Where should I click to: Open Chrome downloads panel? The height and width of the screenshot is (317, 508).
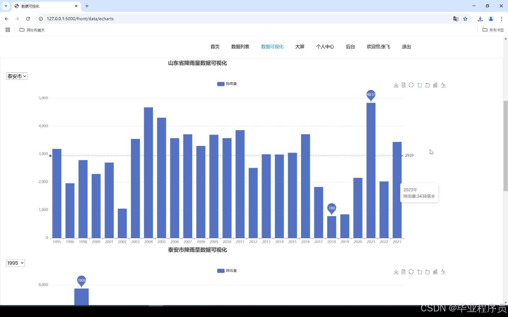coord(480,19)
